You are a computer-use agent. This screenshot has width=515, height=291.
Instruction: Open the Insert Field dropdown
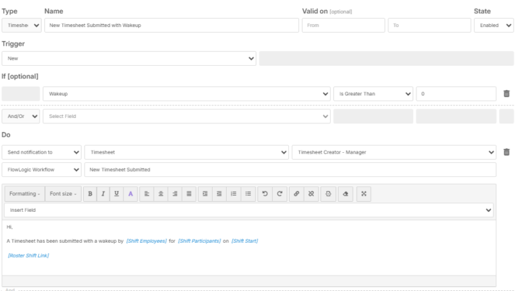(249, 210)
